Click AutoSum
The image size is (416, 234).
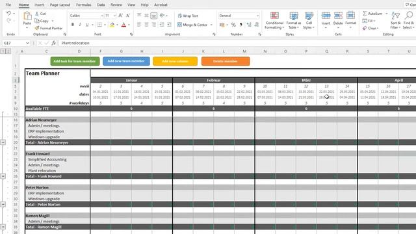coord(372,14)
